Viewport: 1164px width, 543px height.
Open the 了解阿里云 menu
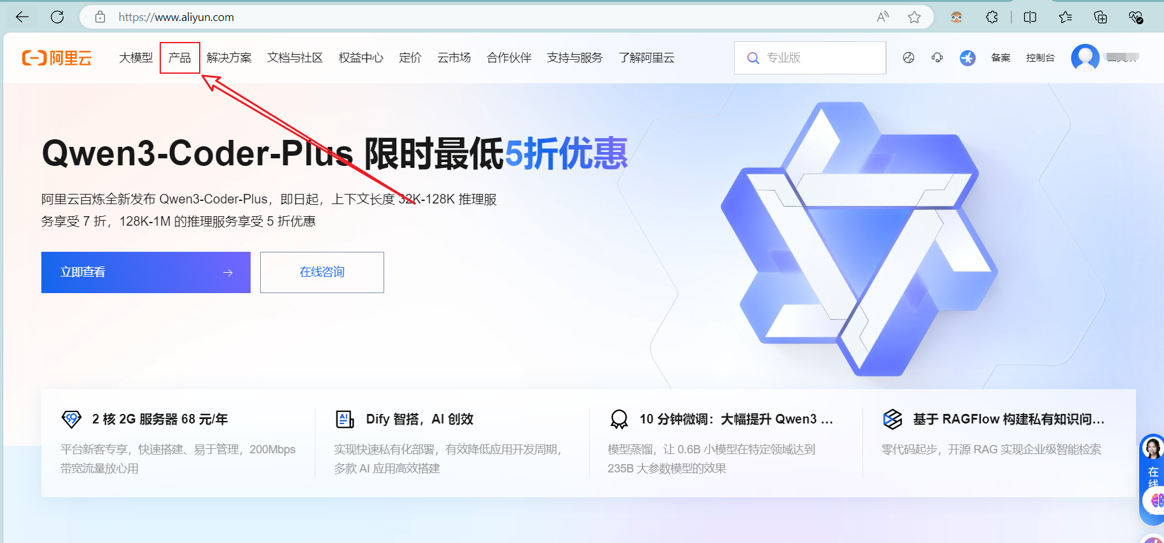pyautogui.click(x=647, y=58)
